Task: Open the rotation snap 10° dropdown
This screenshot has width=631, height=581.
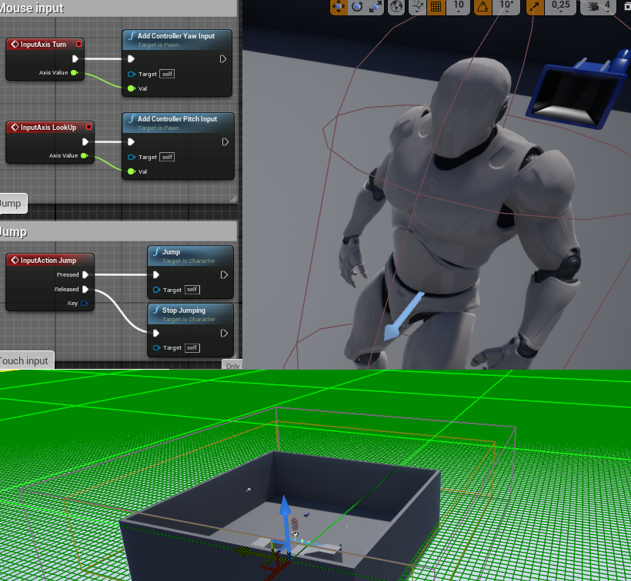Action: click(x=506, y=6)
